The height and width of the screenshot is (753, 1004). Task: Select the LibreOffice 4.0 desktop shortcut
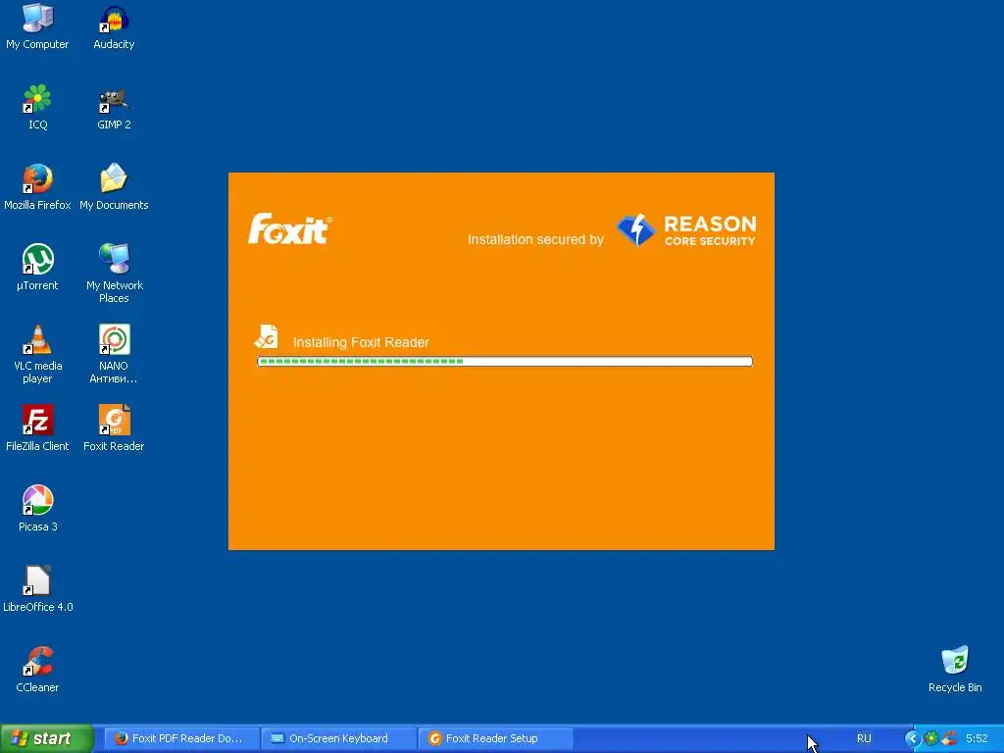tap(37, 589)
